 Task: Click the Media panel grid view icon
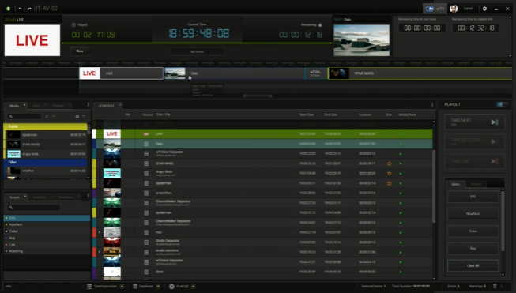(x=77, y=116)
